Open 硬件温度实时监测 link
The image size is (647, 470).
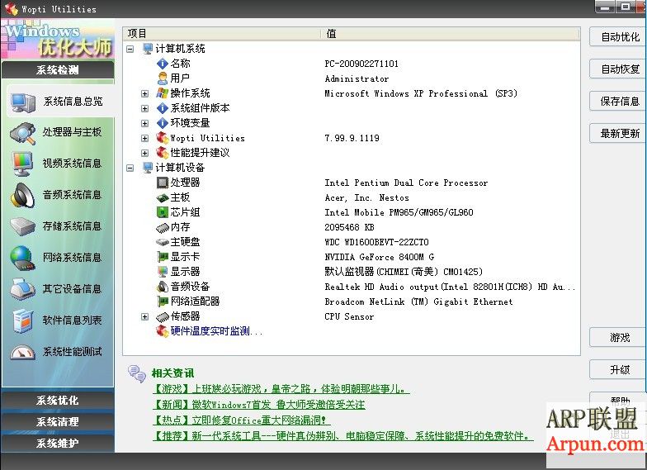coord(216,331)
